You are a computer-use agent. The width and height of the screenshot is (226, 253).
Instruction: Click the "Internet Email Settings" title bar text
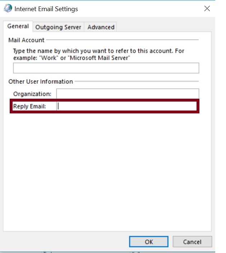[x=46, y=9]
